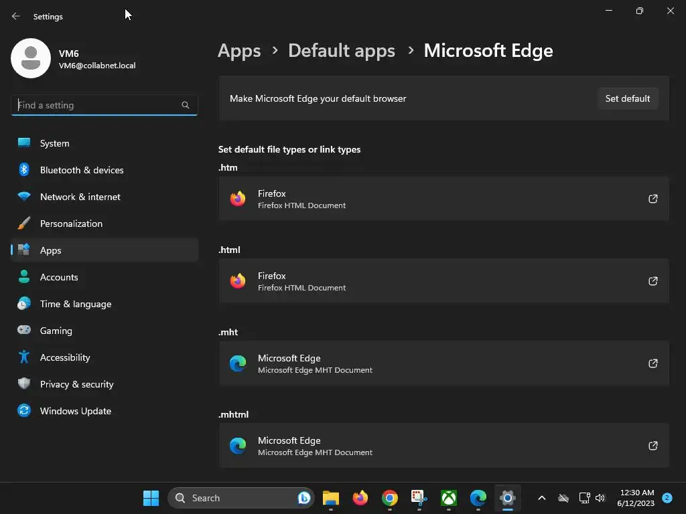Open Accounts settings

click(x=105, y=277)
